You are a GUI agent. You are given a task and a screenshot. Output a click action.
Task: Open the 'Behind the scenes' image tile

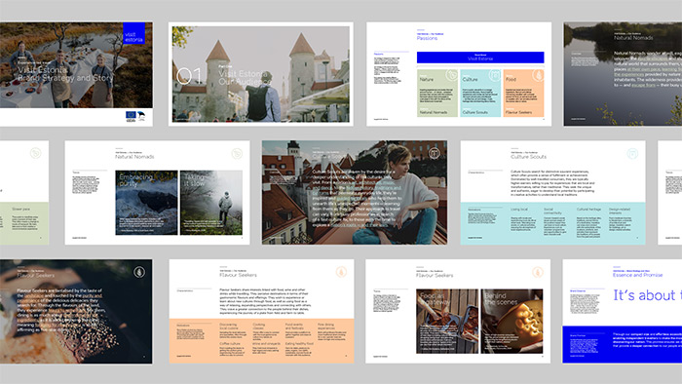511,321
